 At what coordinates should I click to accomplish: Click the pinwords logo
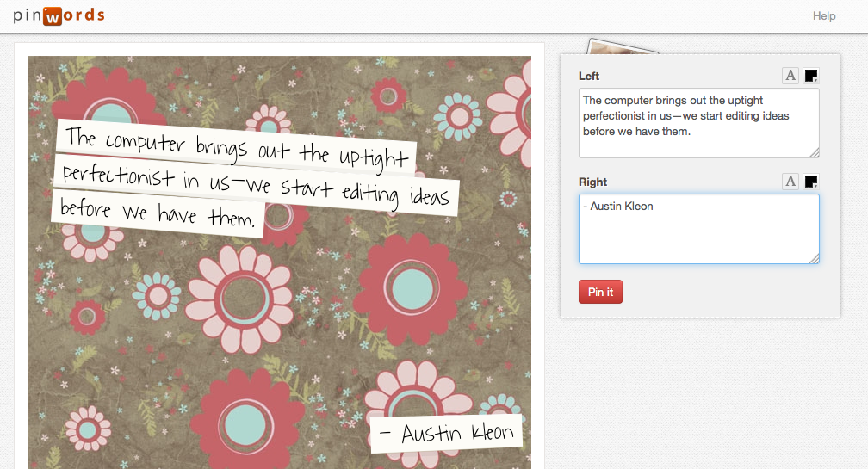(x=59, y=15)
